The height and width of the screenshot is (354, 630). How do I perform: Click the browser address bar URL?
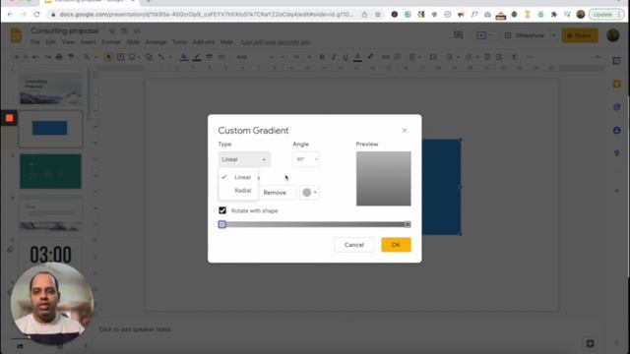point(206,15)
